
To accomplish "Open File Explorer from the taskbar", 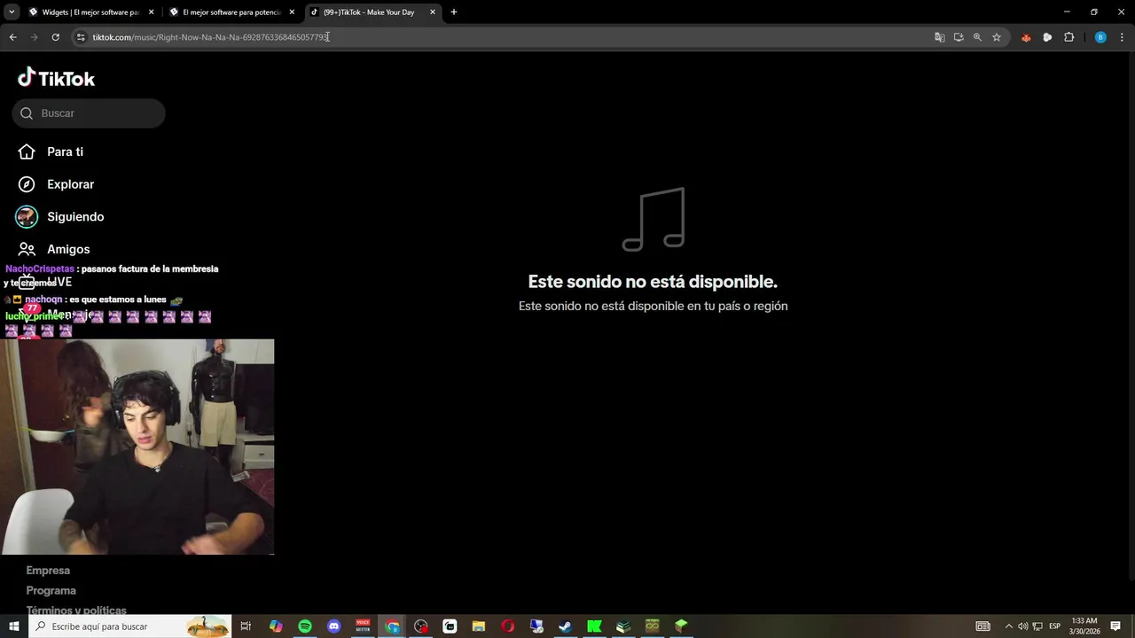I will 478,626.
